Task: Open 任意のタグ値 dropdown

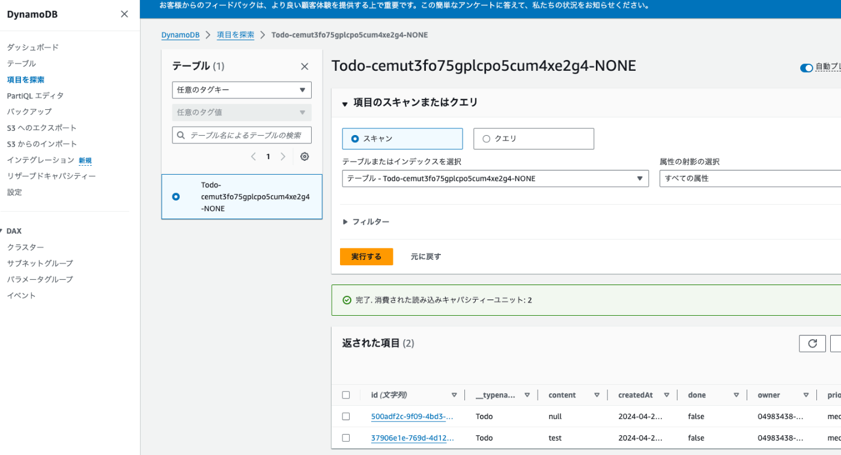Action: [x=241, y=112]
